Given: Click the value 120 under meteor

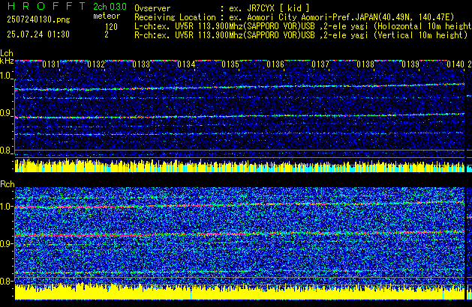Looking at the screenshot, I should click(x=111, y=27).
